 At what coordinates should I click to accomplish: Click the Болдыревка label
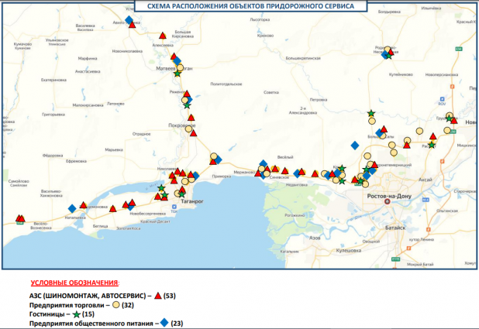click(389, 12)
